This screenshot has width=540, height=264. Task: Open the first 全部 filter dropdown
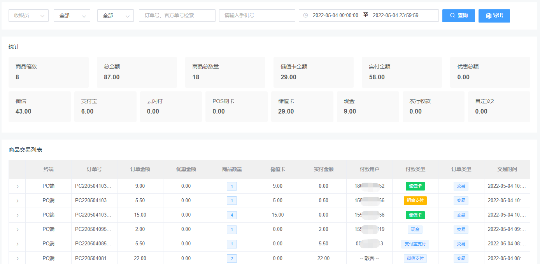pyautogui.click(x=72, y=16)
